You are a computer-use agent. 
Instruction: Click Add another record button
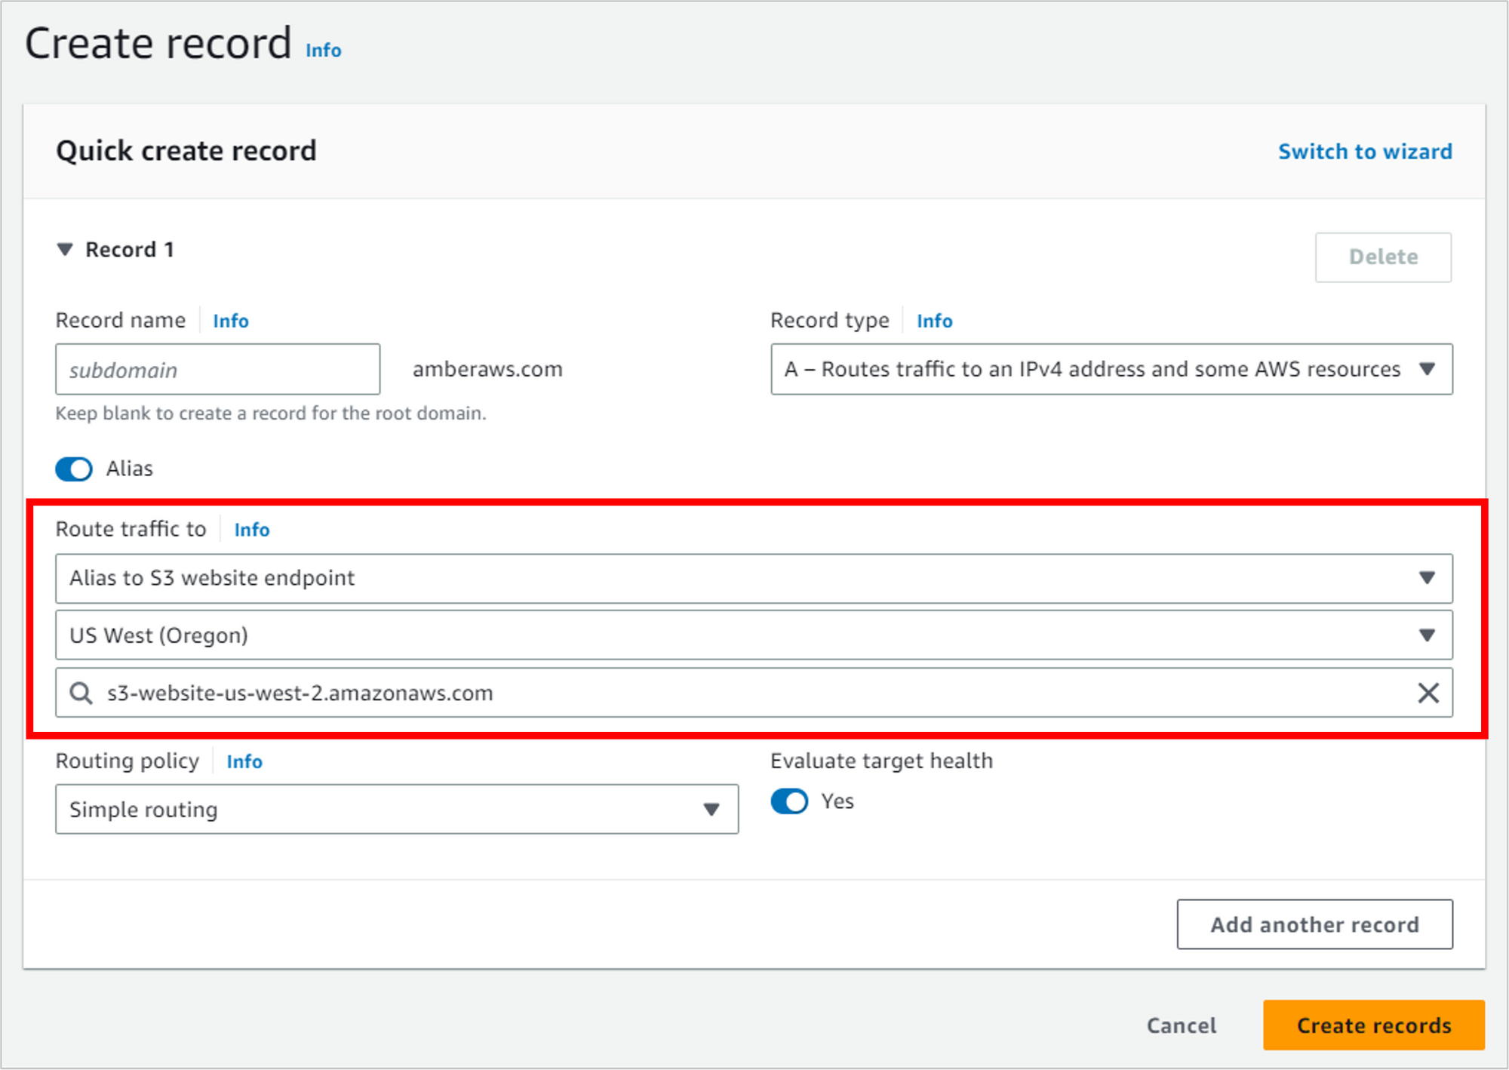1314,924
